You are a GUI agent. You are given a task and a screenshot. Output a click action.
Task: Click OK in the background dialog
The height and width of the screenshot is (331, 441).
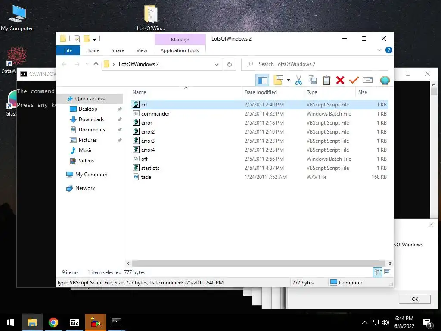[x=415, y=299]
